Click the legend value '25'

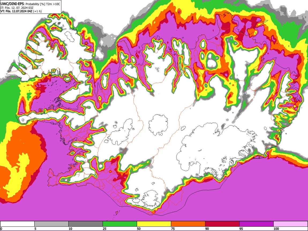[x=104, y=229]
